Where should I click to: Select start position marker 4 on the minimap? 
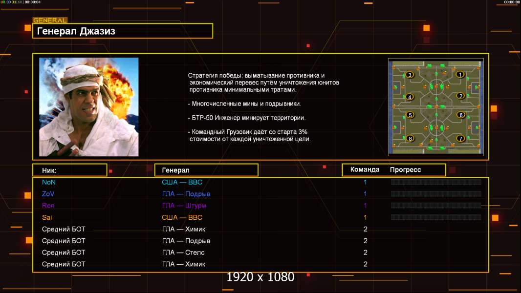point(410,97)
